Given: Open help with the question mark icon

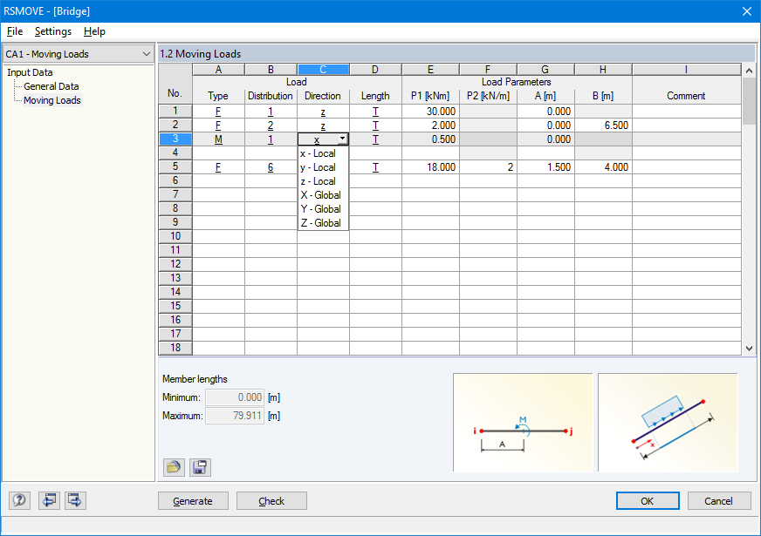Looking at the screenshot, I should click(x=19, y=500).
